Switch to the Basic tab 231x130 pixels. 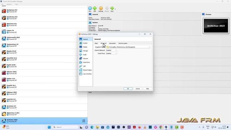click(x=96, y=43)
